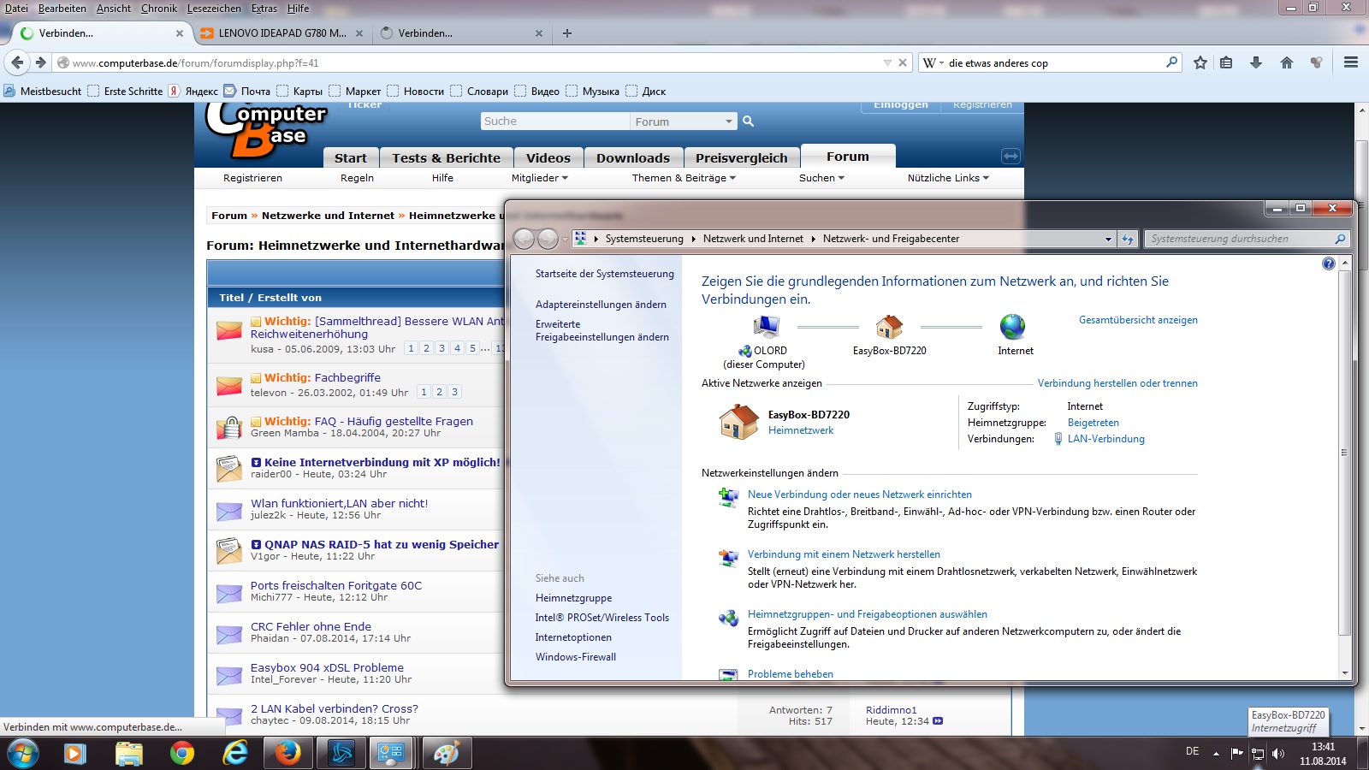
Task: Open Windows Start button
Action: point(22,754)
